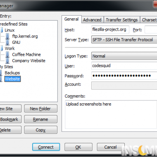Image resolution: width=157 pixels, height=157 pixels.
Task: Select the highlighted Website entry
Action: (13, 79)
